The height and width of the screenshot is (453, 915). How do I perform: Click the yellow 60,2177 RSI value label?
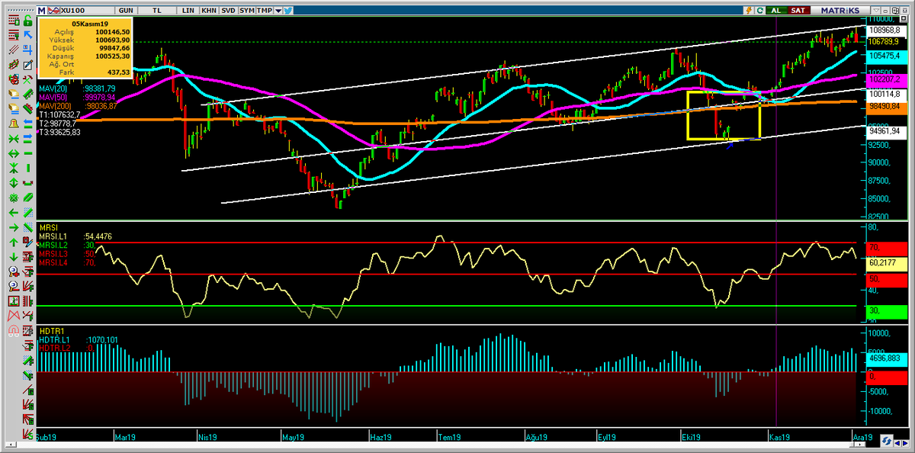click(x=885, y=264)
